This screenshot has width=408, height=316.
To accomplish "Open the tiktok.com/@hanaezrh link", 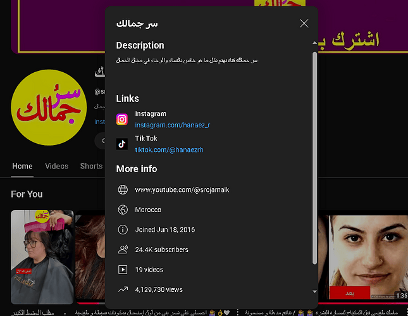I will (x=169, y=150).
